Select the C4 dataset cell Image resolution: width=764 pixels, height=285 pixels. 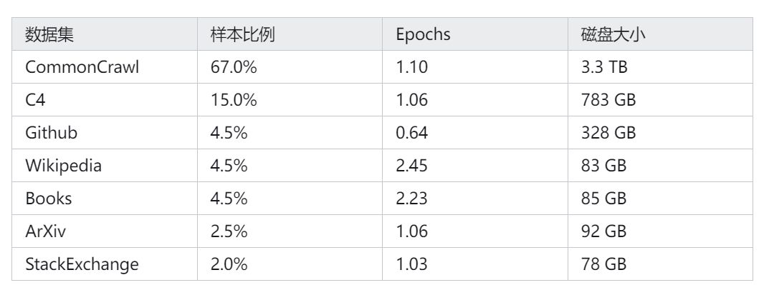point(105,100)
